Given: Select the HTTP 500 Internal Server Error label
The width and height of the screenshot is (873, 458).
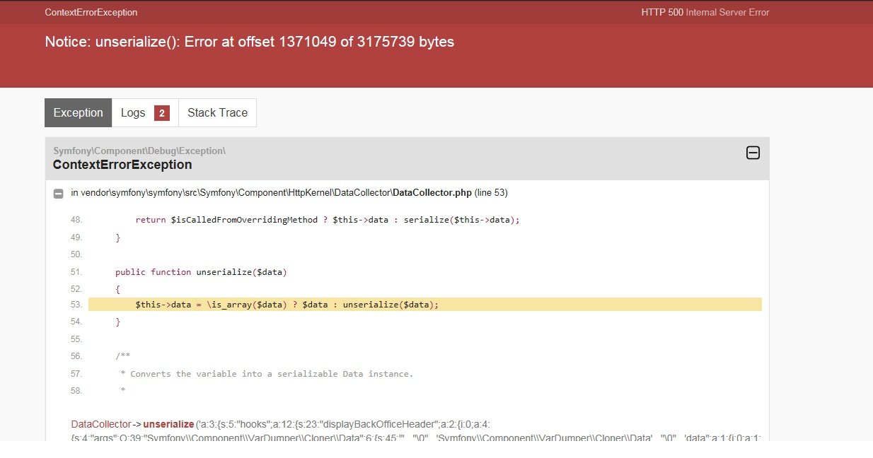Looking at the screenshot, I should point(705,12).
